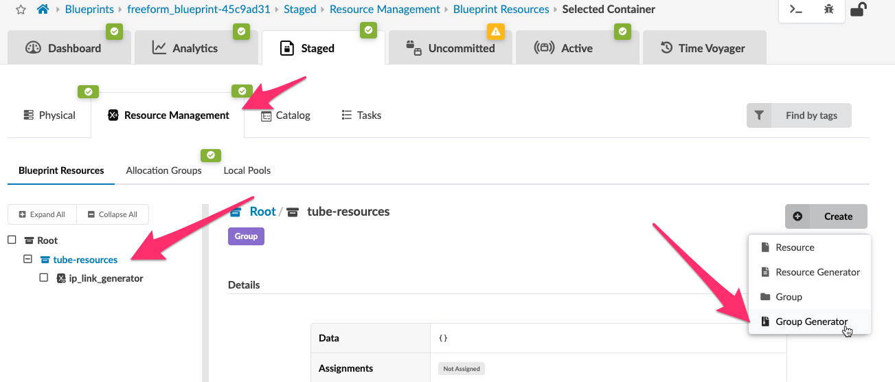Check the Root tree checkbox
895x382 pixels.
tap(12, 240)
